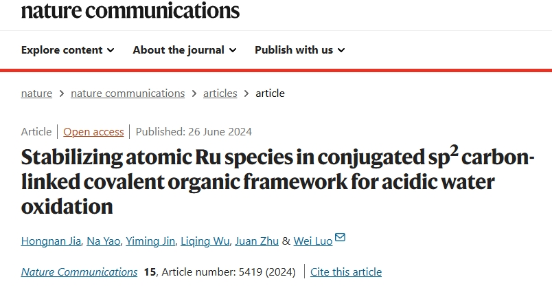Screen dimensions: 552x288
Task: View author Yiming Jin
Action: pyautogui.click(x=150, y=241)
